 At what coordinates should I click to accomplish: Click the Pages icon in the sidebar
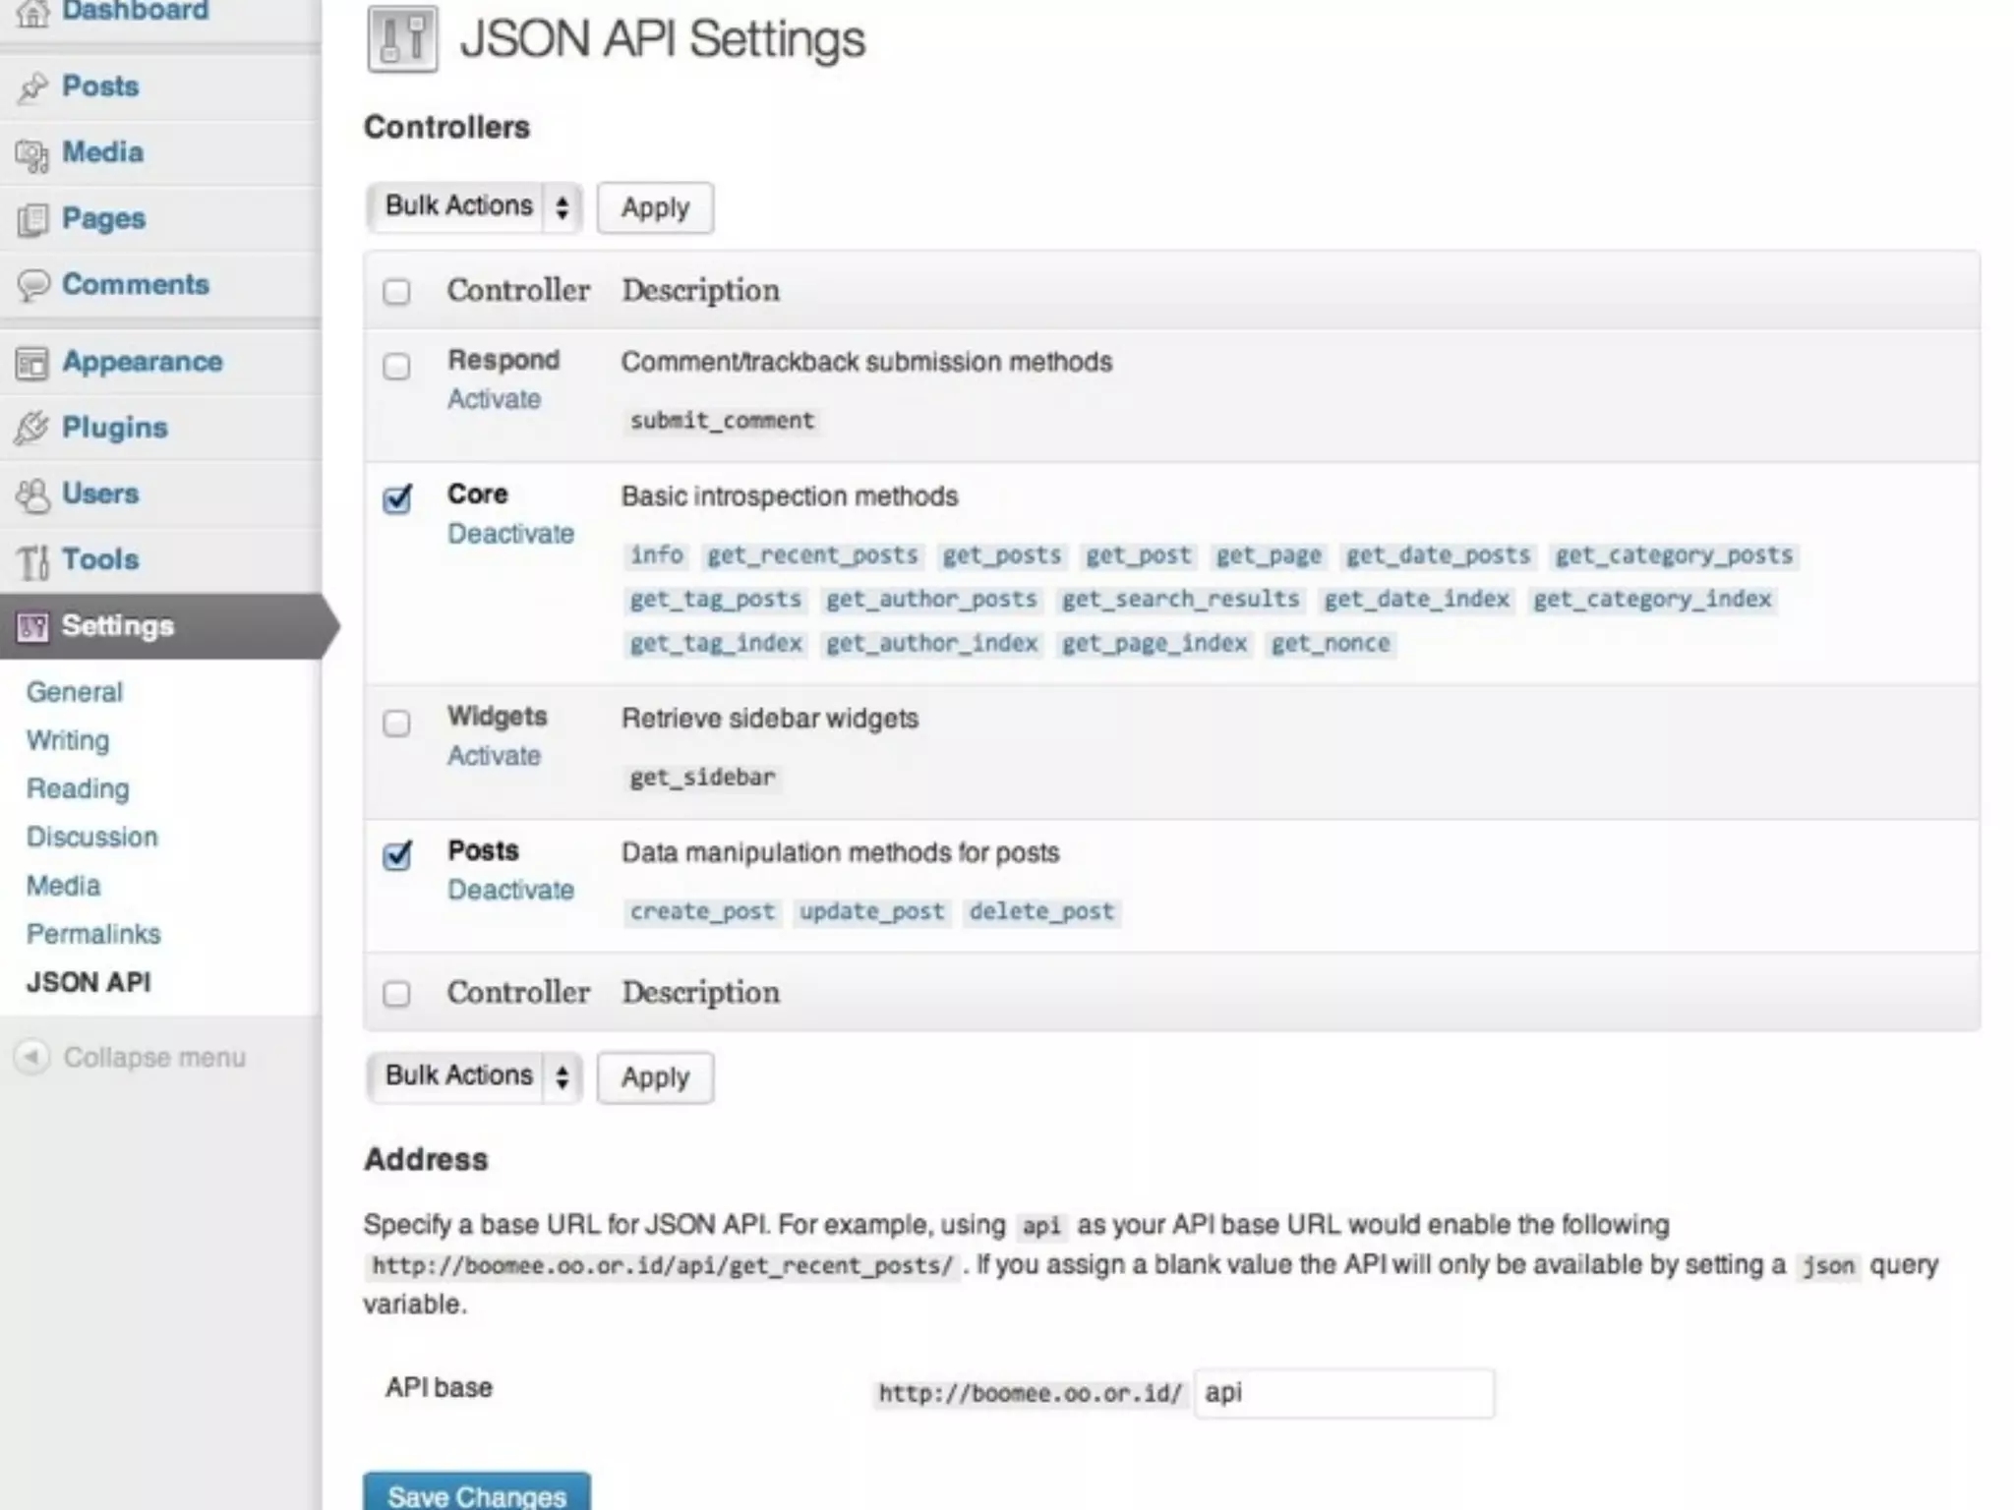tap(32, 220)
